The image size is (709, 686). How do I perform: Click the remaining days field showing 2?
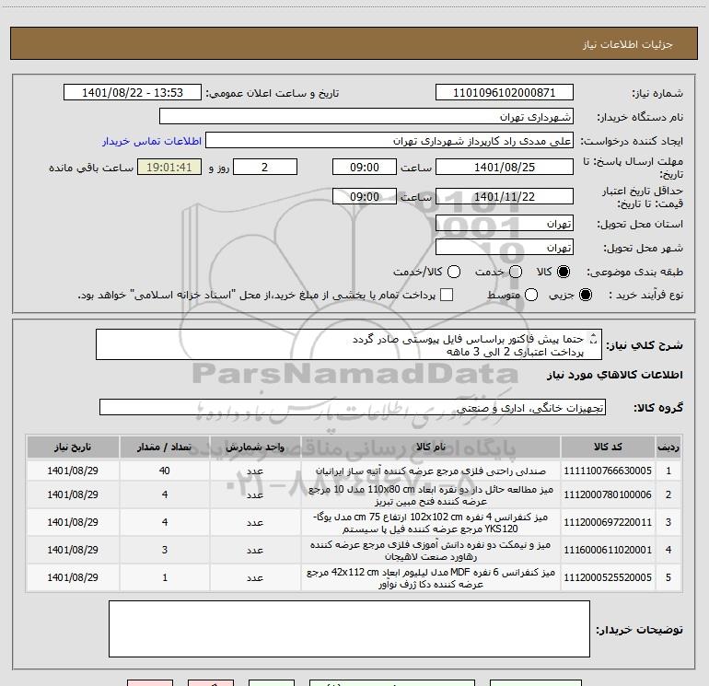265,168
